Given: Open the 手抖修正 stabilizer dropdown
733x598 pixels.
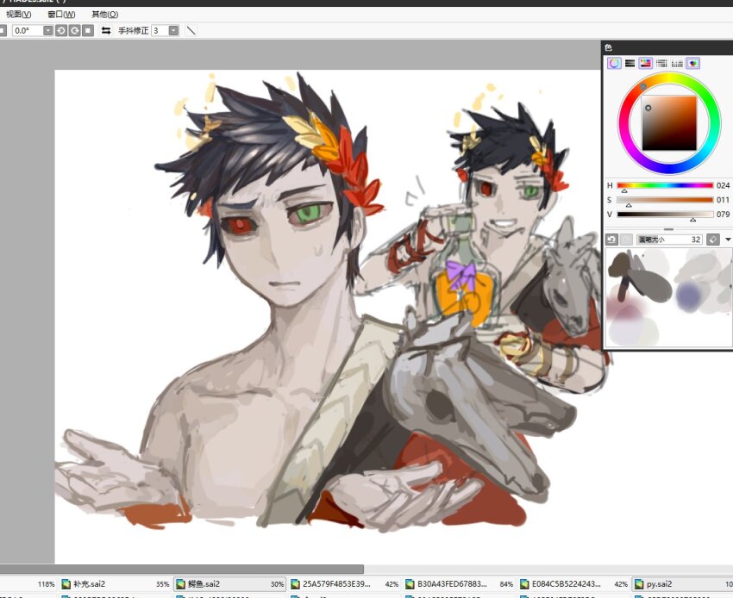Looking at the screenshot, I should (x=173, y=30).
